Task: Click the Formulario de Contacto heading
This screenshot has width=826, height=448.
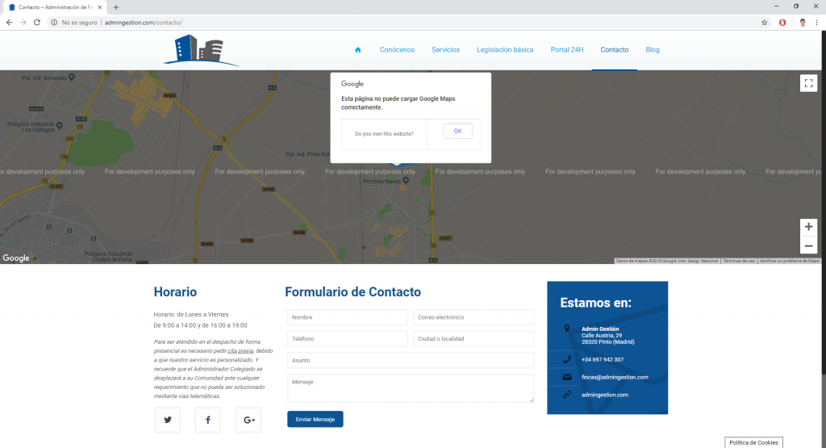Action: (353, 292)
